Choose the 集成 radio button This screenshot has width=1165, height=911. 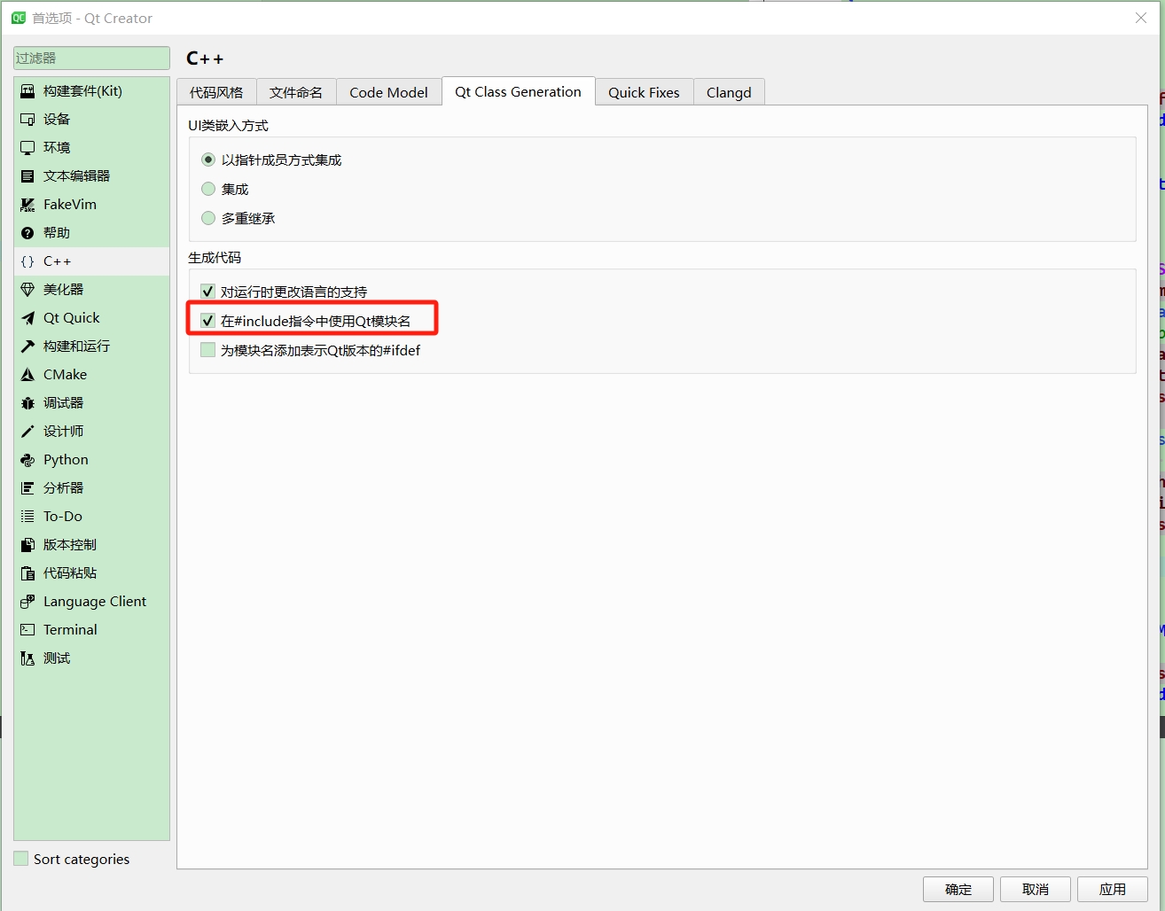point(208,189)
